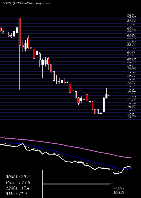Screen dimensions: 141x198
Task: Click the 16.21 price axis label
Action: [131, 110]
